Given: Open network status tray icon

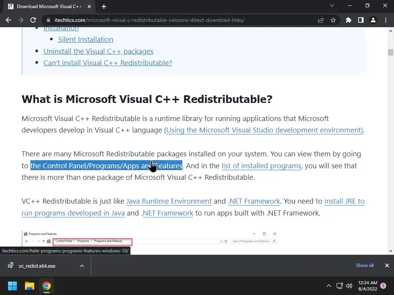Looking at the screenshot, I should pos(339,286).
